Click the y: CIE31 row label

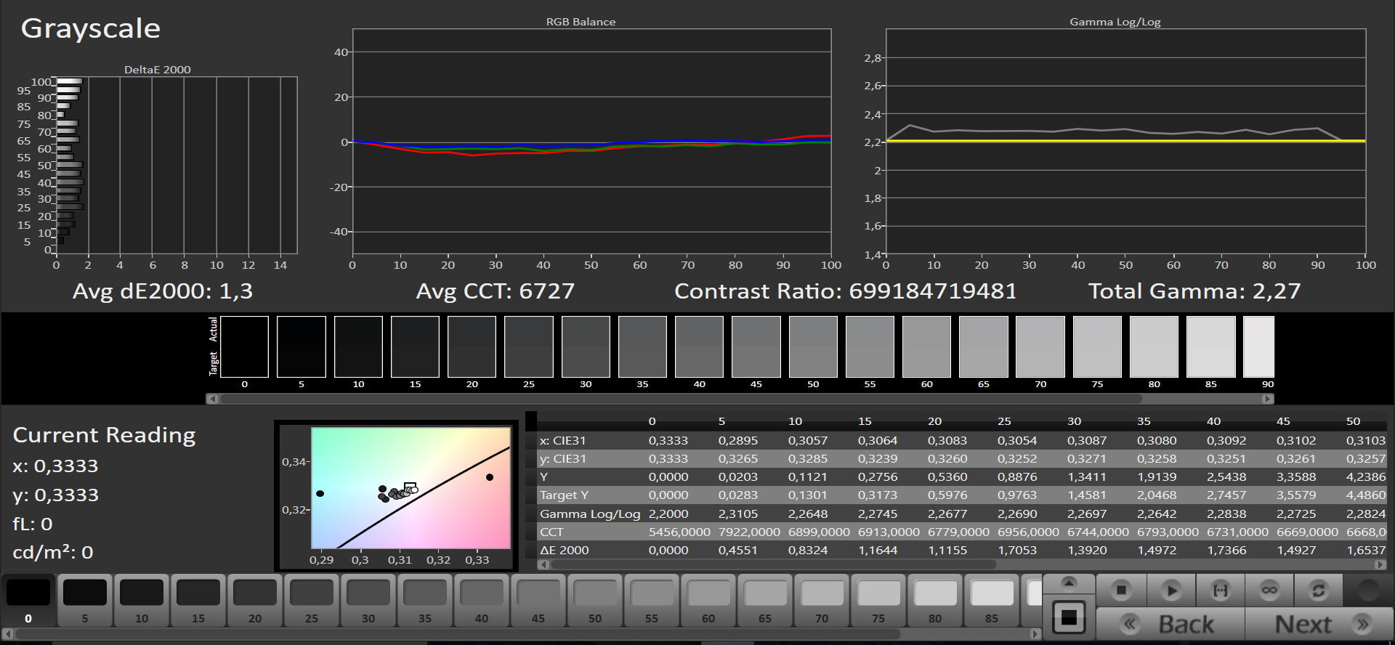pos(563,458)
